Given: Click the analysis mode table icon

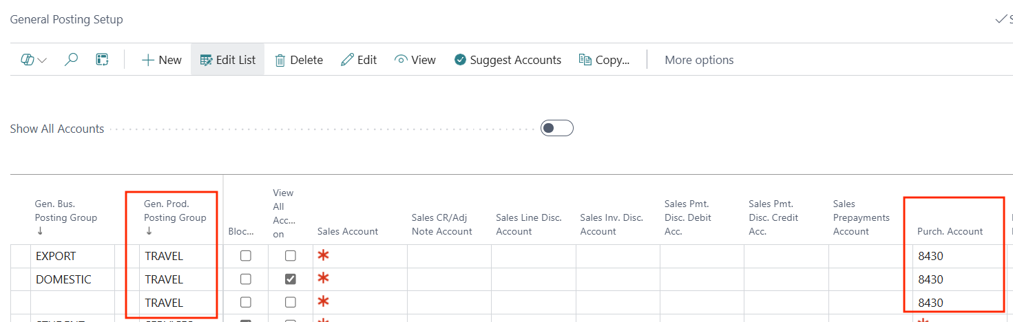Looking at the screenshot, I should [102, 60].
